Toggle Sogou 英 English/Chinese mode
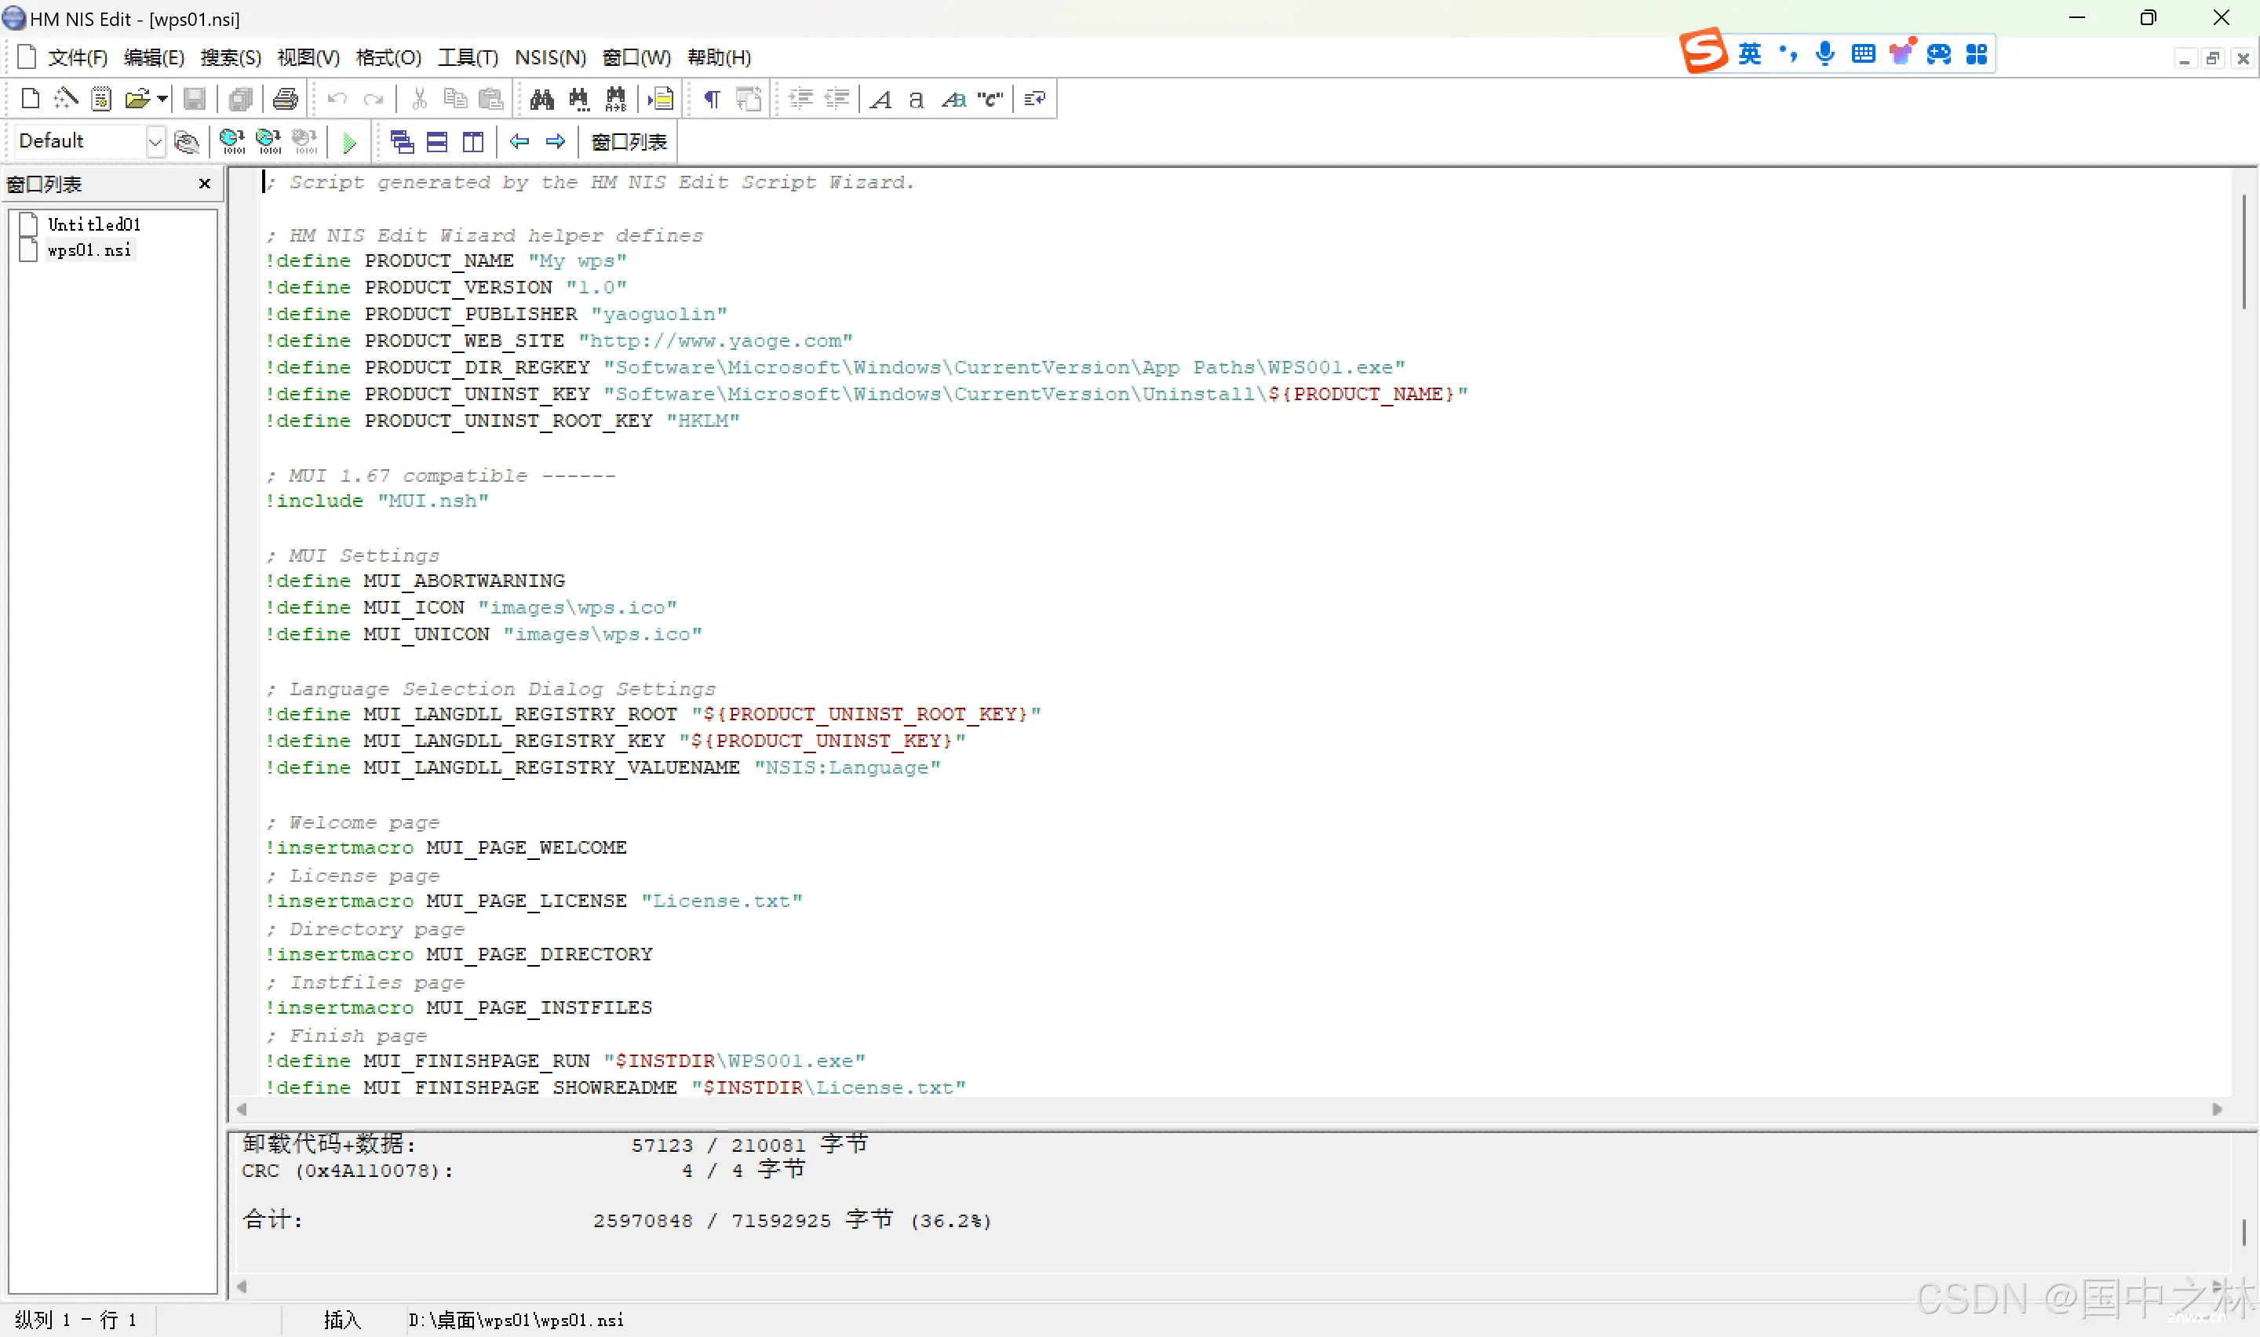 click(x=1749, y=54)
